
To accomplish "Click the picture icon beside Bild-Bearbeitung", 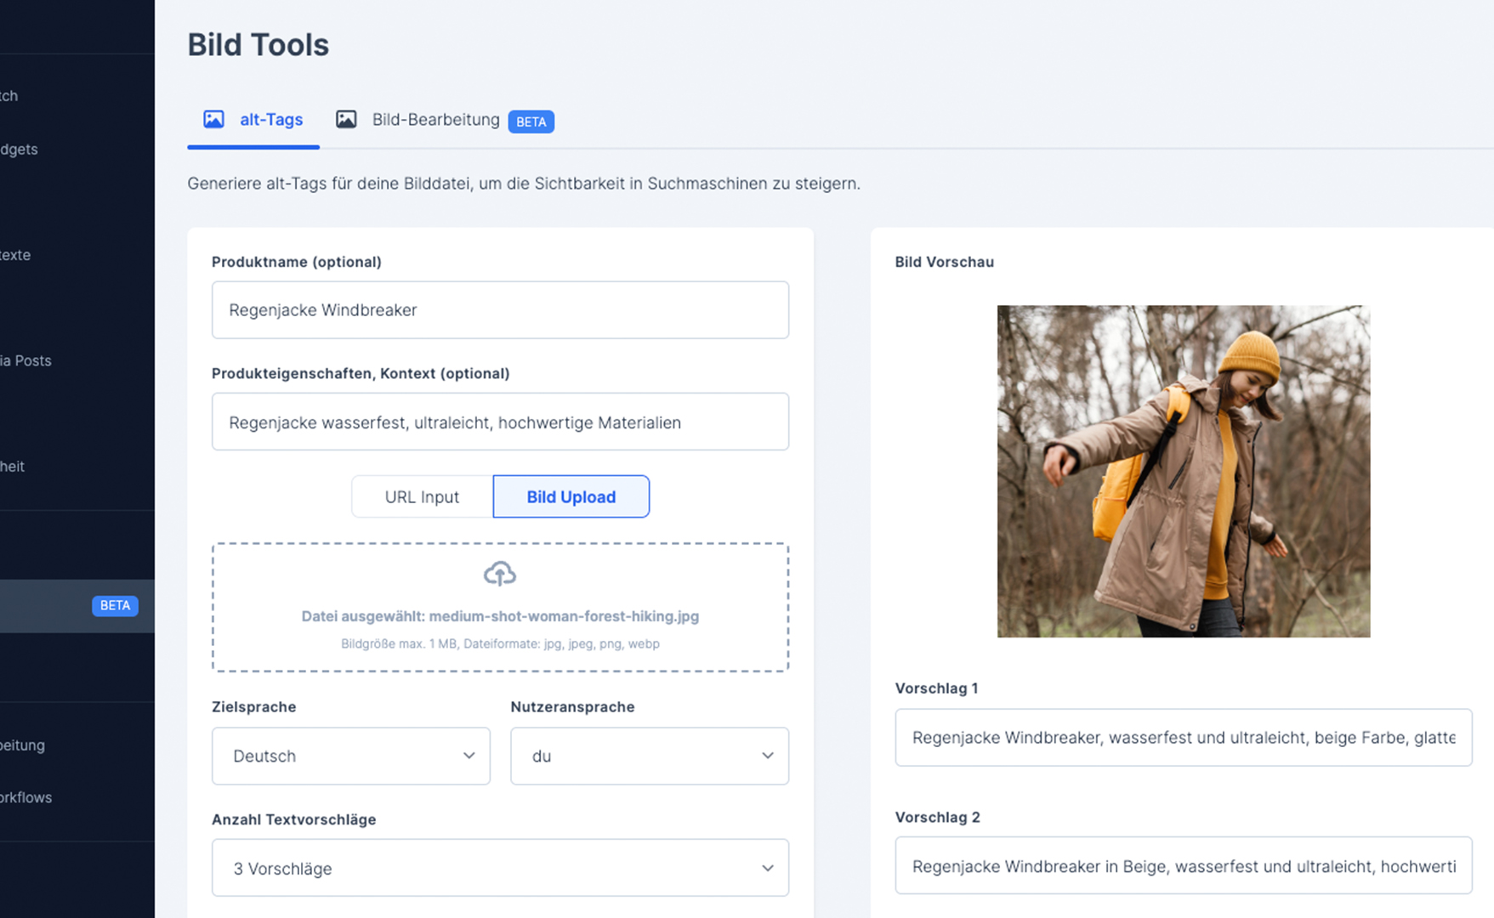I will (346, 119).
